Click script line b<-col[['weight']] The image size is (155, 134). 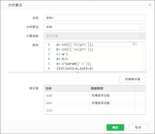75,49
